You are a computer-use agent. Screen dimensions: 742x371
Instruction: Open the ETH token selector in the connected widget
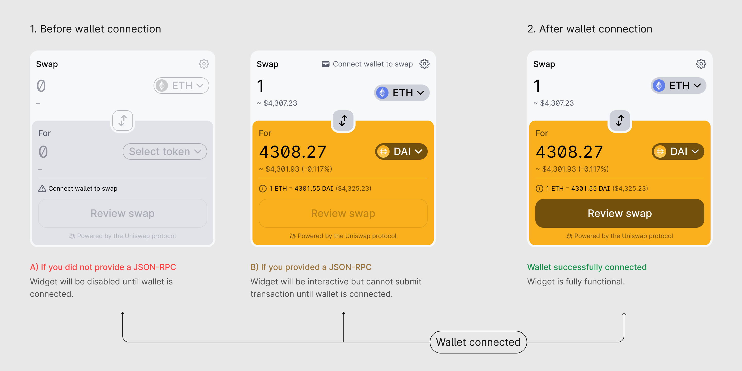pyautogui.click(x=678, y=86)
